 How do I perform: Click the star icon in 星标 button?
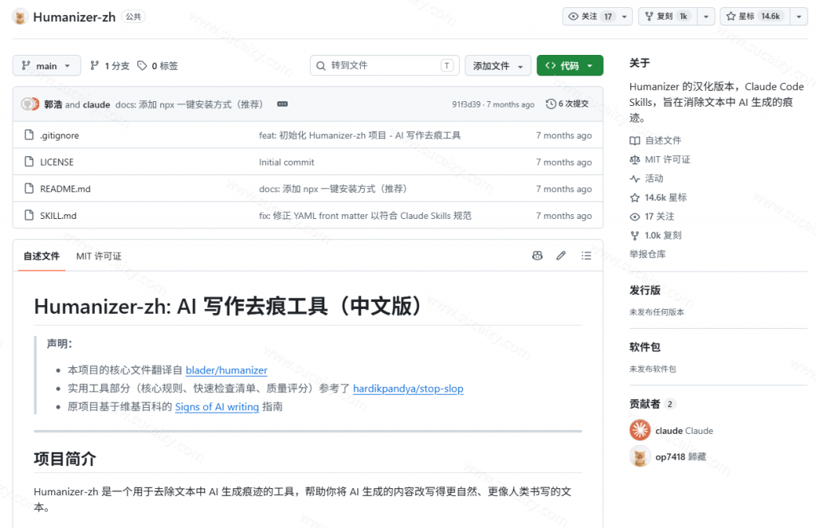click(x=731, y=17)
